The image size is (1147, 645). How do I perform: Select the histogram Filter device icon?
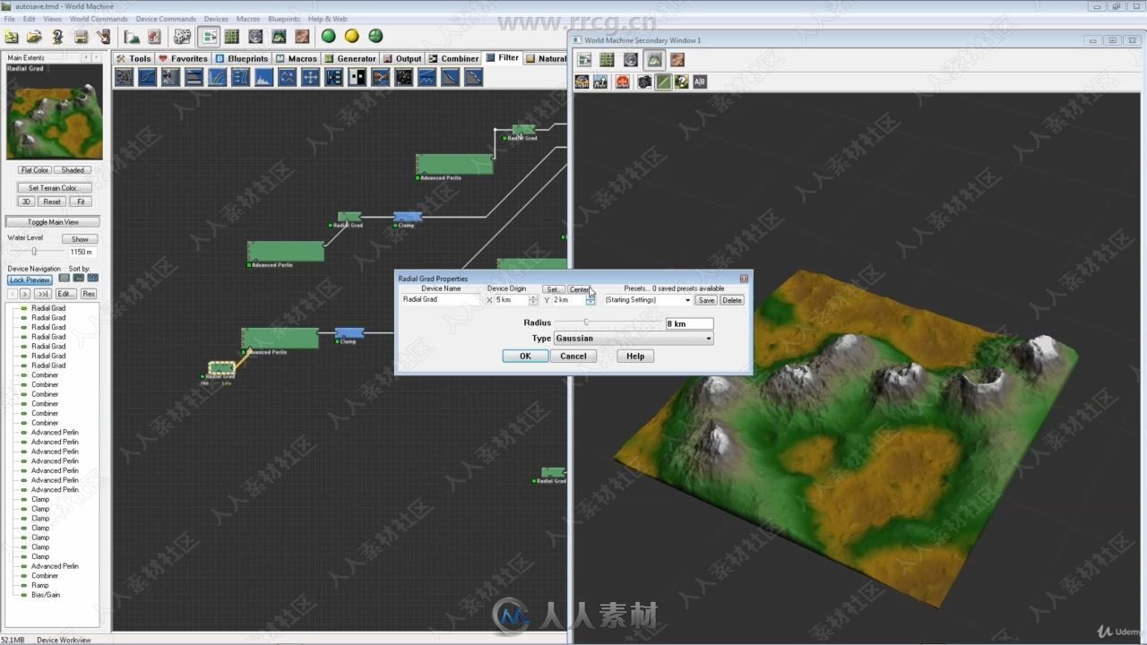pos(263,78)
